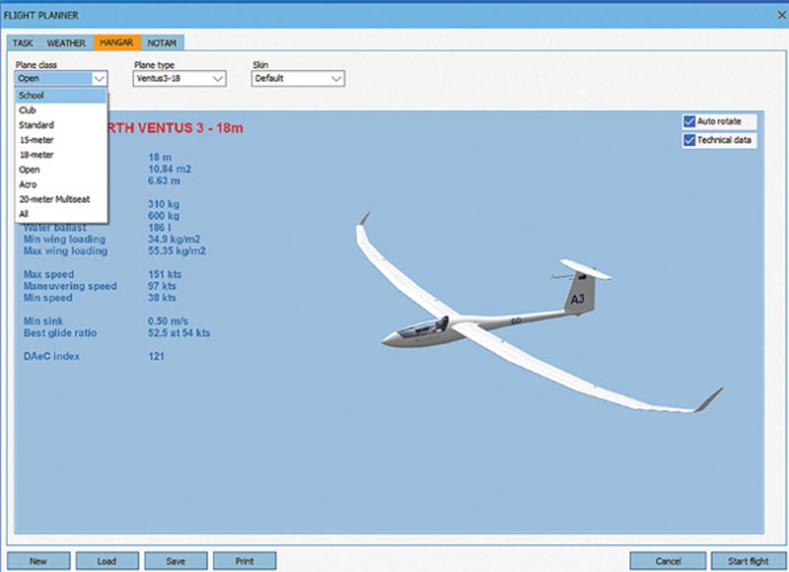Viewport: 789px width, 572px height.
Task: Switch to the TASK tab
Action: pos(22,42)
